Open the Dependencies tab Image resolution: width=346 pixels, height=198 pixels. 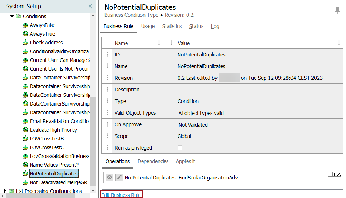(153, 161)
